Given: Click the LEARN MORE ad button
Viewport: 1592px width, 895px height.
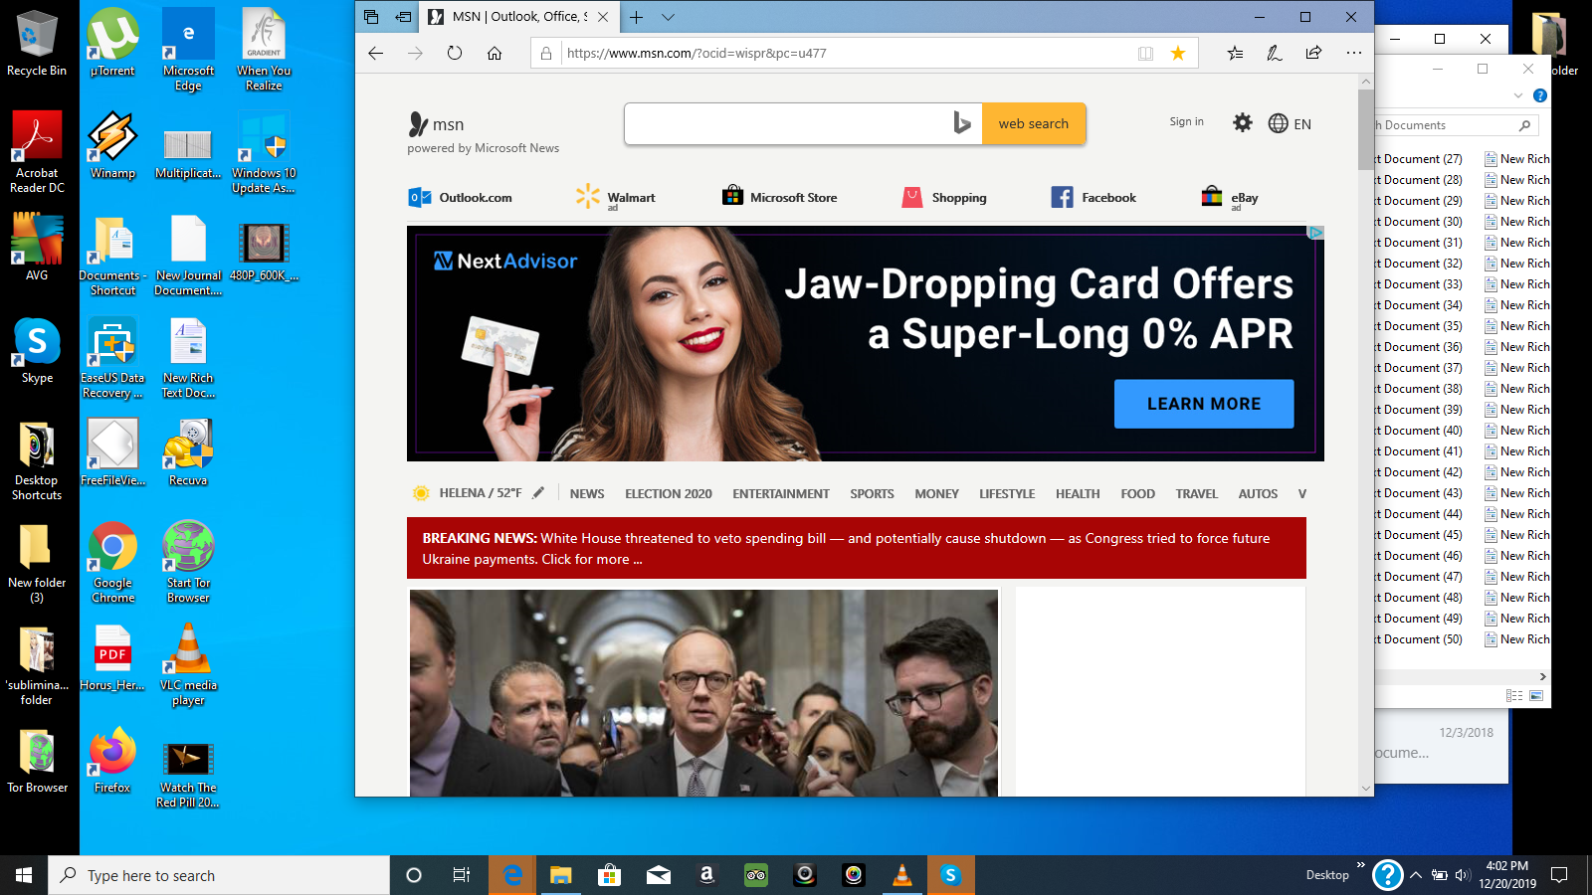Looking at the screenshot, I should click(1204, 404).
